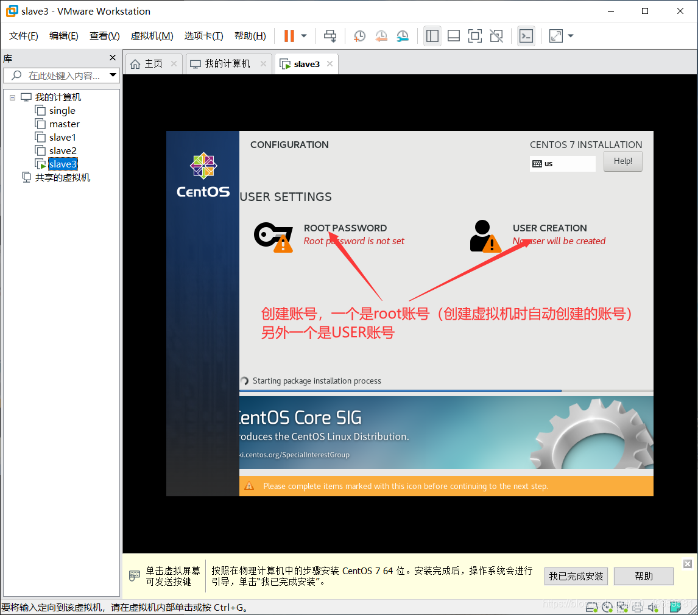Click the stretch guest display icon
Viewport: 698px width, 615px height.
[556, 36]
